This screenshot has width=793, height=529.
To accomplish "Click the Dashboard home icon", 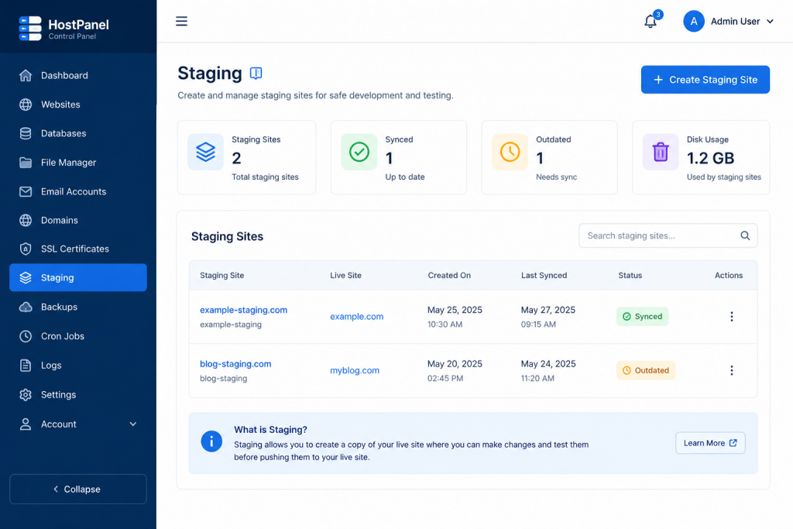I will (x=26, y=75).
